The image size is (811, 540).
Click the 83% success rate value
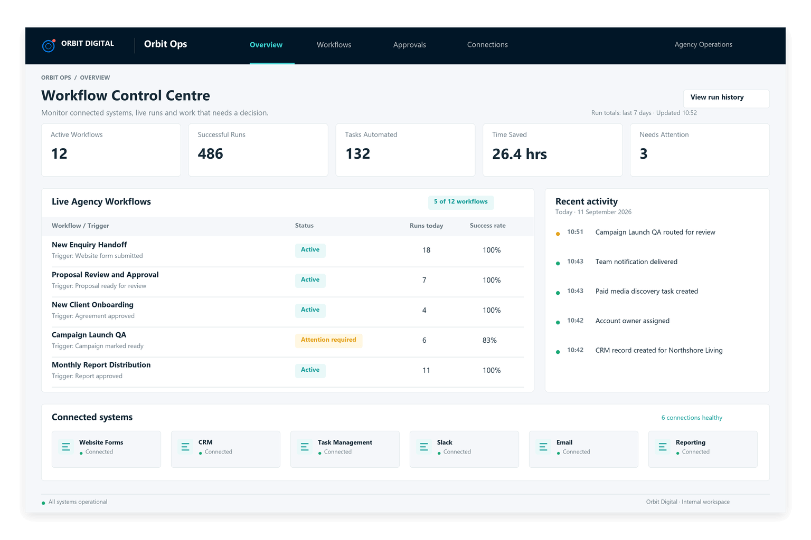pos(489,341)
